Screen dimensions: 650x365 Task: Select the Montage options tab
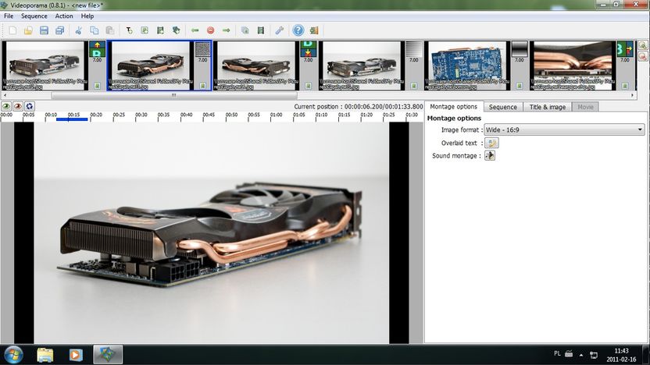click(x=453, y=106)
